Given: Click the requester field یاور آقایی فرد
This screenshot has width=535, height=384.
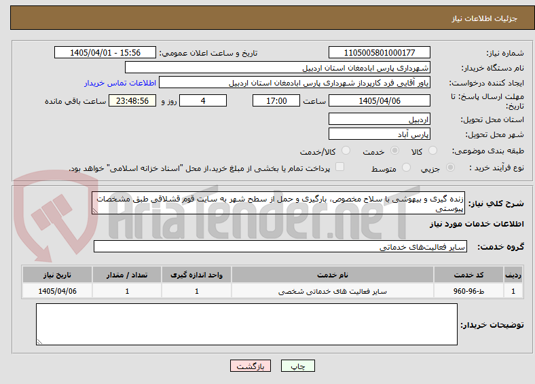Looking at the screenshot, I should (x=295, y=83).
